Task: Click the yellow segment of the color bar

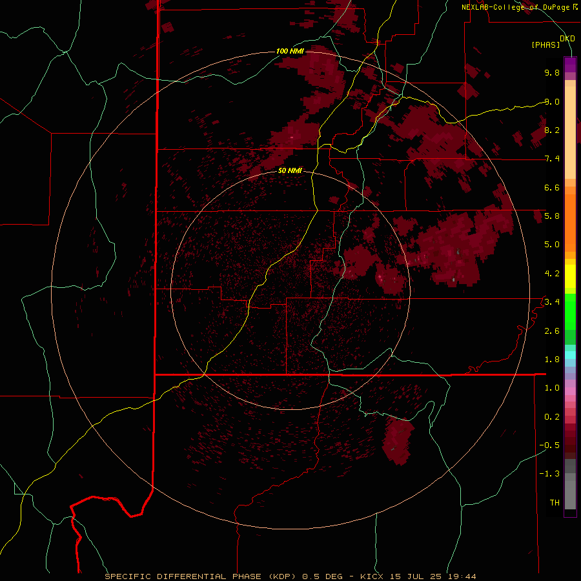Action: click(570, 276)
